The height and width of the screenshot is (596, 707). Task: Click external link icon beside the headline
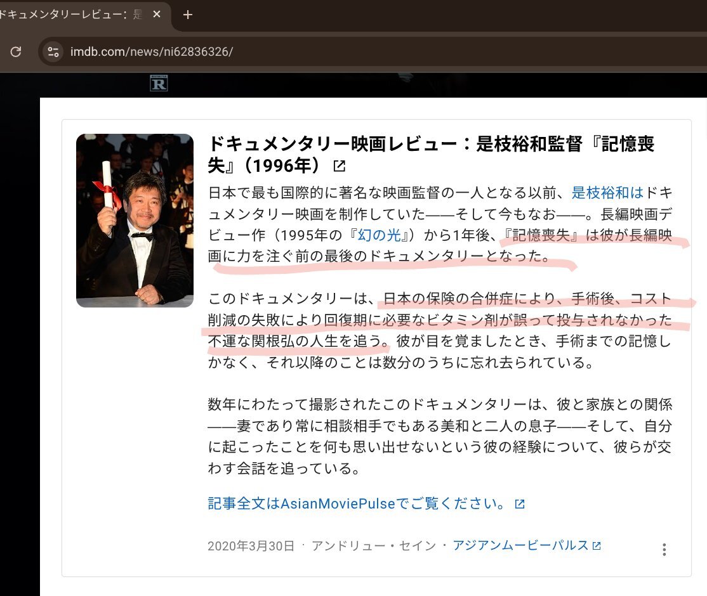point(340,166)
